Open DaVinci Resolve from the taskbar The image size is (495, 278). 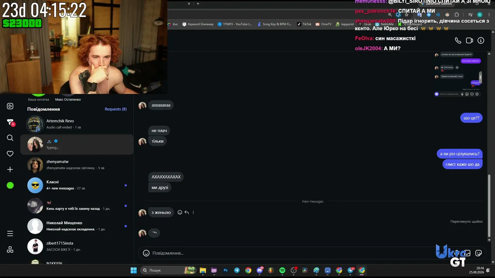(305, 270)
